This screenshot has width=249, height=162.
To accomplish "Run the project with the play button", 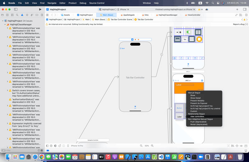I will 40,9.
